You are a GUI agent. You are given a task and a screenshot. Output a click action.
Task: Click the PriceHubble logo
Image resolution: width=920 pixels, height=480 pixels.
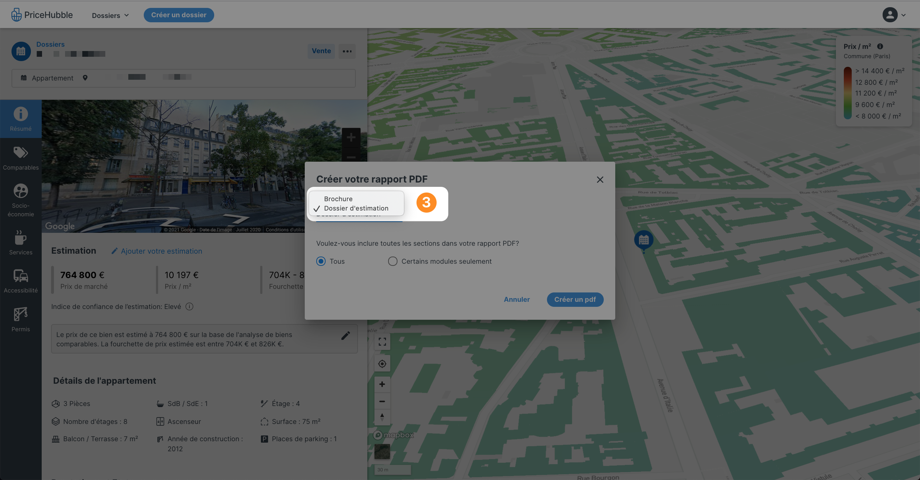coord(42,15)
